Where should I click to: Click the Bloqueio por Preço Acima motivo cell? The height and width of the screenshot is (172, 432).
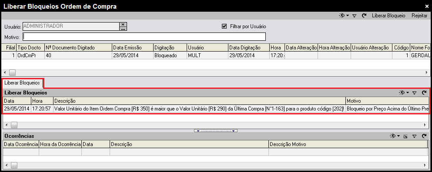[387, 109]
